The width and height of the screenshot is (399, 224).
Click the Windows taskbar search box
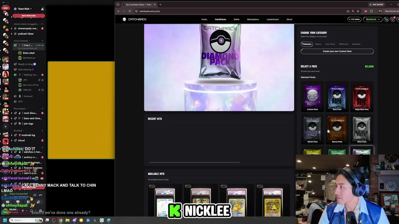(x=26, y=220)
